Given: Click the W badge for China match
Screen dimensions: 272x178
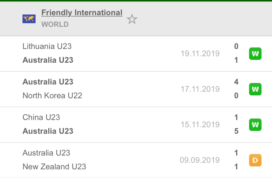Looking at the screenshot, I should click(x=255, y=125).
